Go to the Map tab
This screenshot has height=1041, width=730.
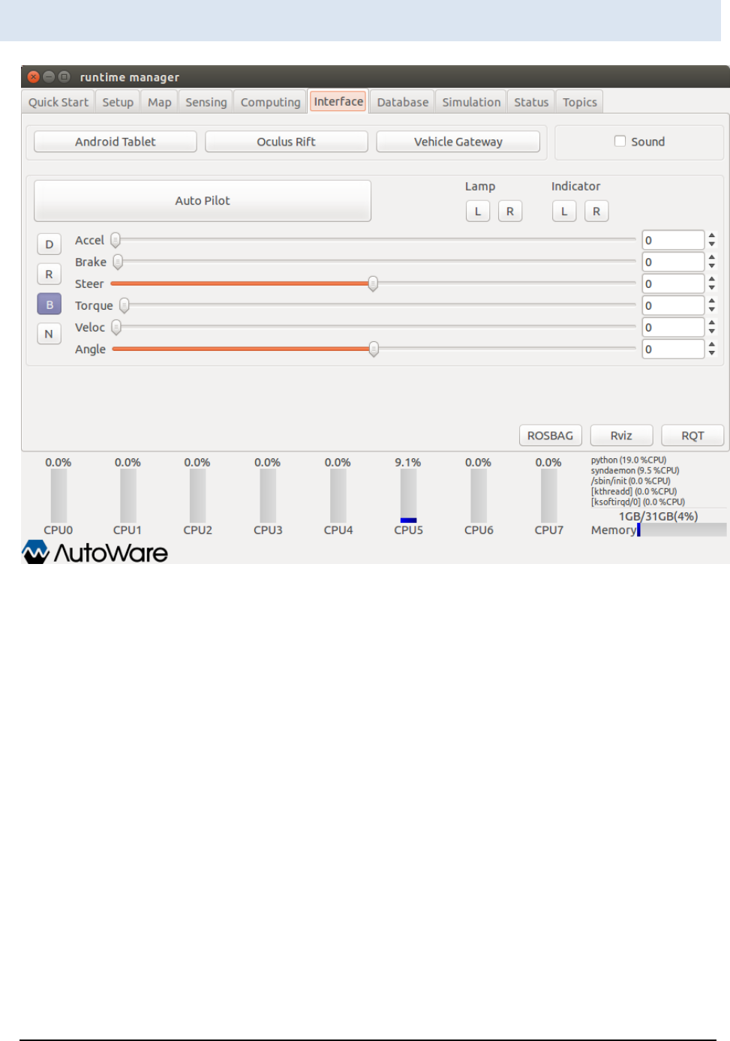point(159,102)
